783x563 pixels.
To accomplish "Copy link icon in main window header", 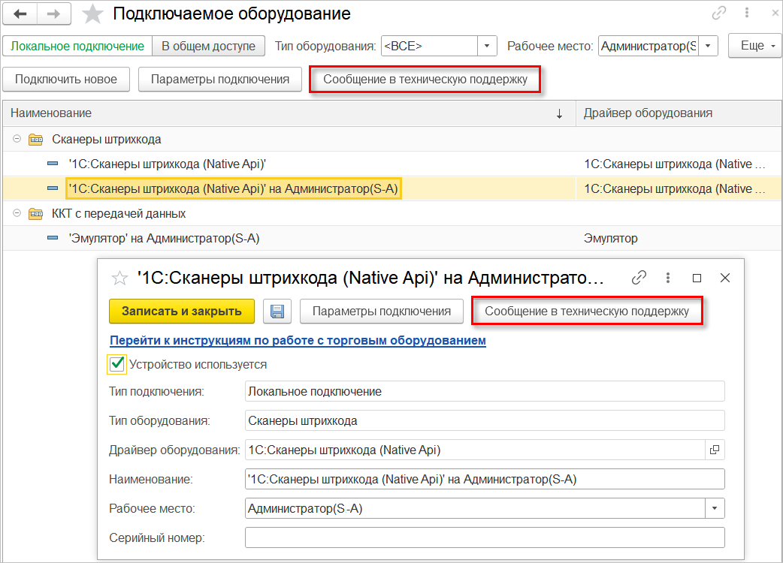I will coord(719,14).
